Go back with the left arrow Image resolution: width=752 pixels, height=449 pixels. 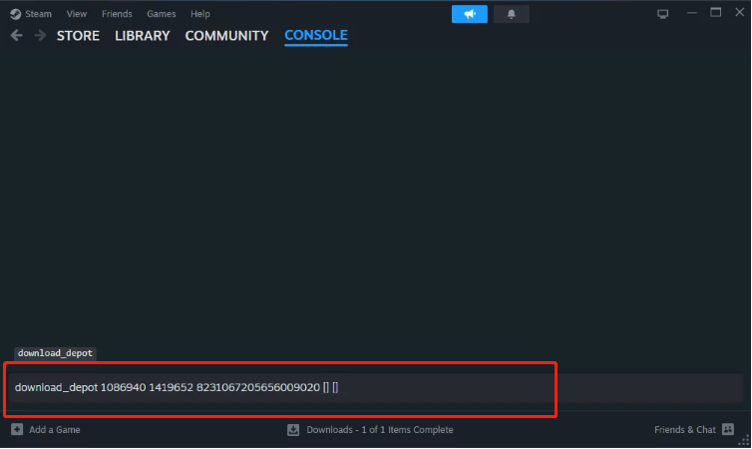[16, 36]
